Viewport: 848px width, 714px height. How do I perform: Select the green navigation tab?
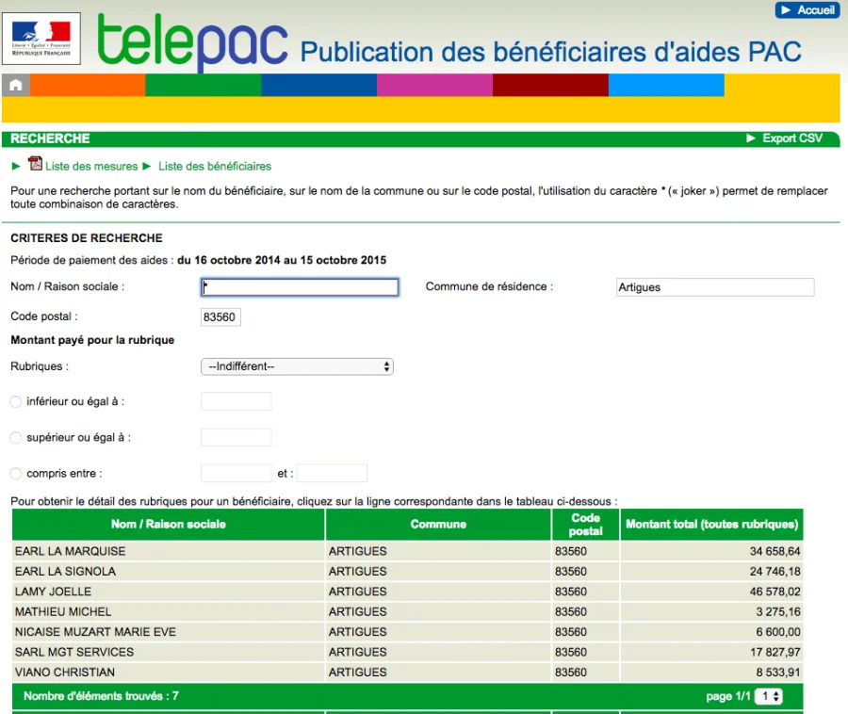tap(204, 86)
